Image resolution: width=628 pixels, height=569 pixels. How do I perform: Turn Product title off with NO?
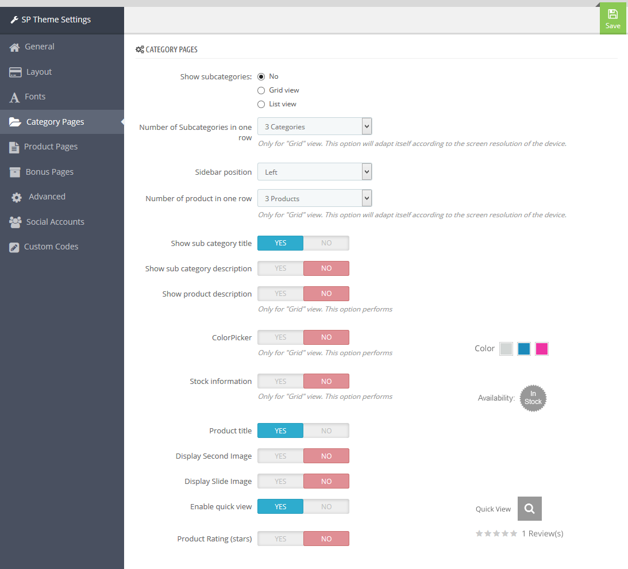[x=326, y=430]
